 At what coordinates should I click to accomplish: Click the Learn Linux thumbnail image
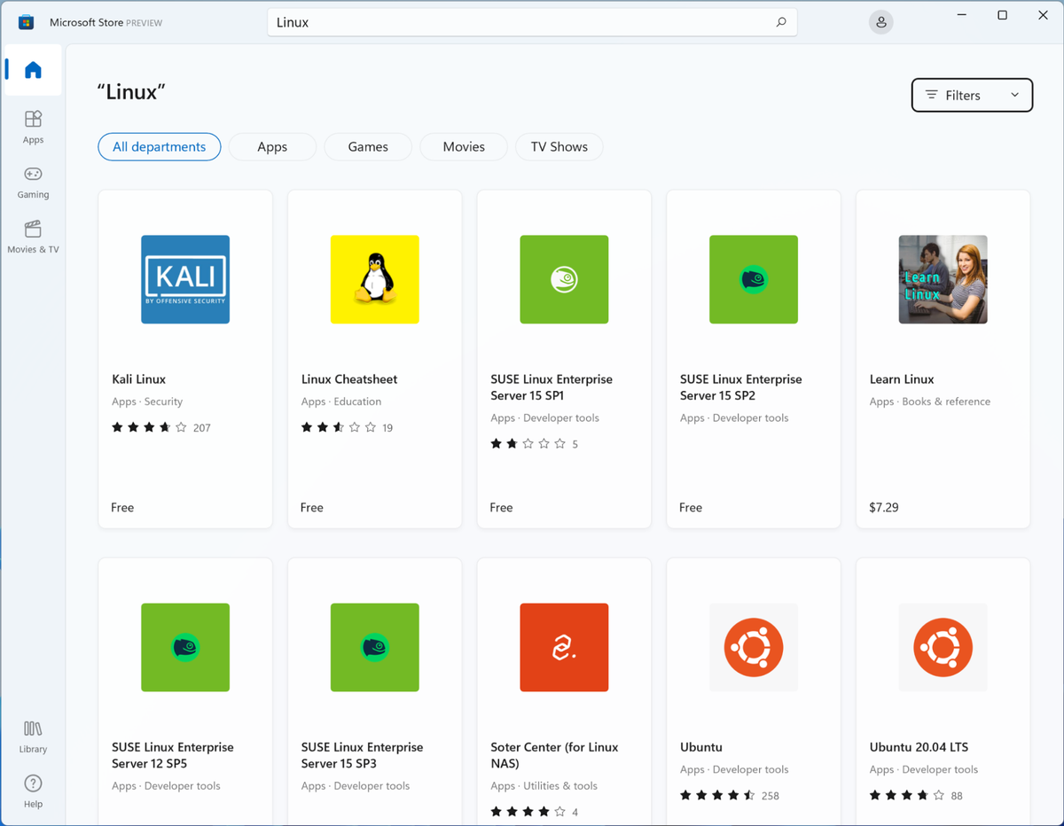pos(943,279)
